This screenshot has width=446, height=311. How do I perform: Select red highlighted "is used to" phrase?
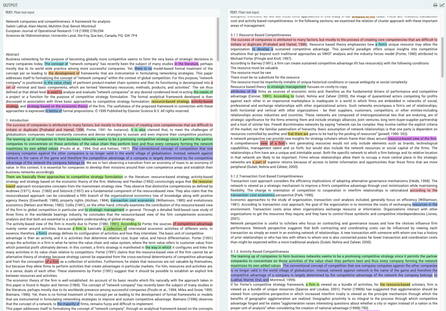coord(54,92)
